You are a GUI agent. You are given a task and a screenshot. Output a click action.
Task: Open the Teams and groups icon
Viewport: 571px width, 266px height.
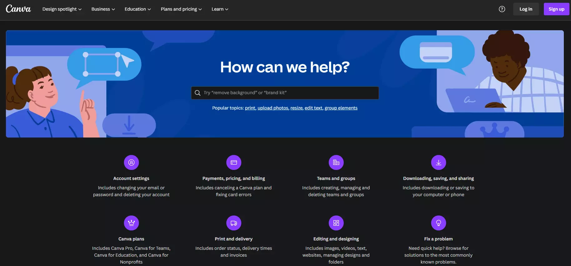336,162
